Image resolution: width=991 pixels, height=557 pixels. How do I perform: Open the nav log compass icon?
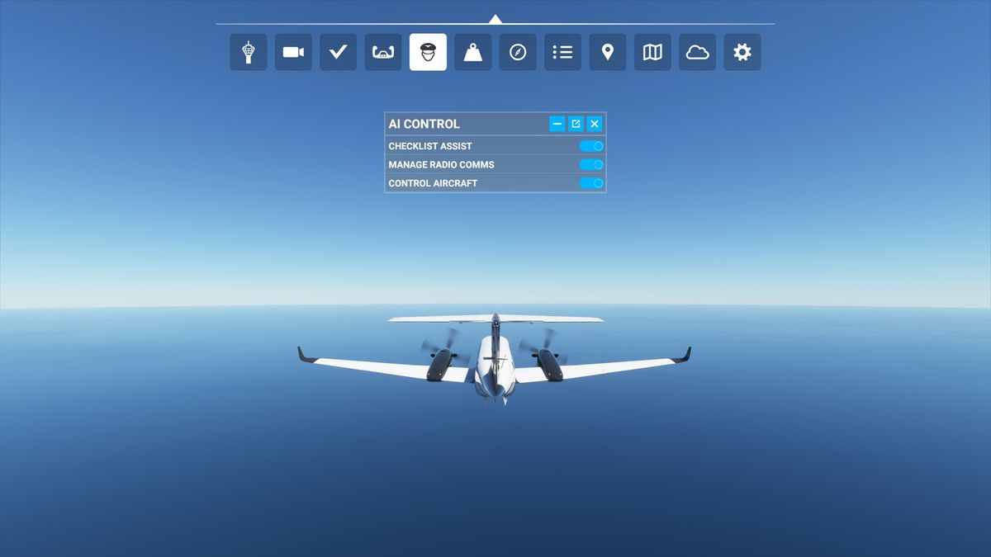tap(518, 51)
